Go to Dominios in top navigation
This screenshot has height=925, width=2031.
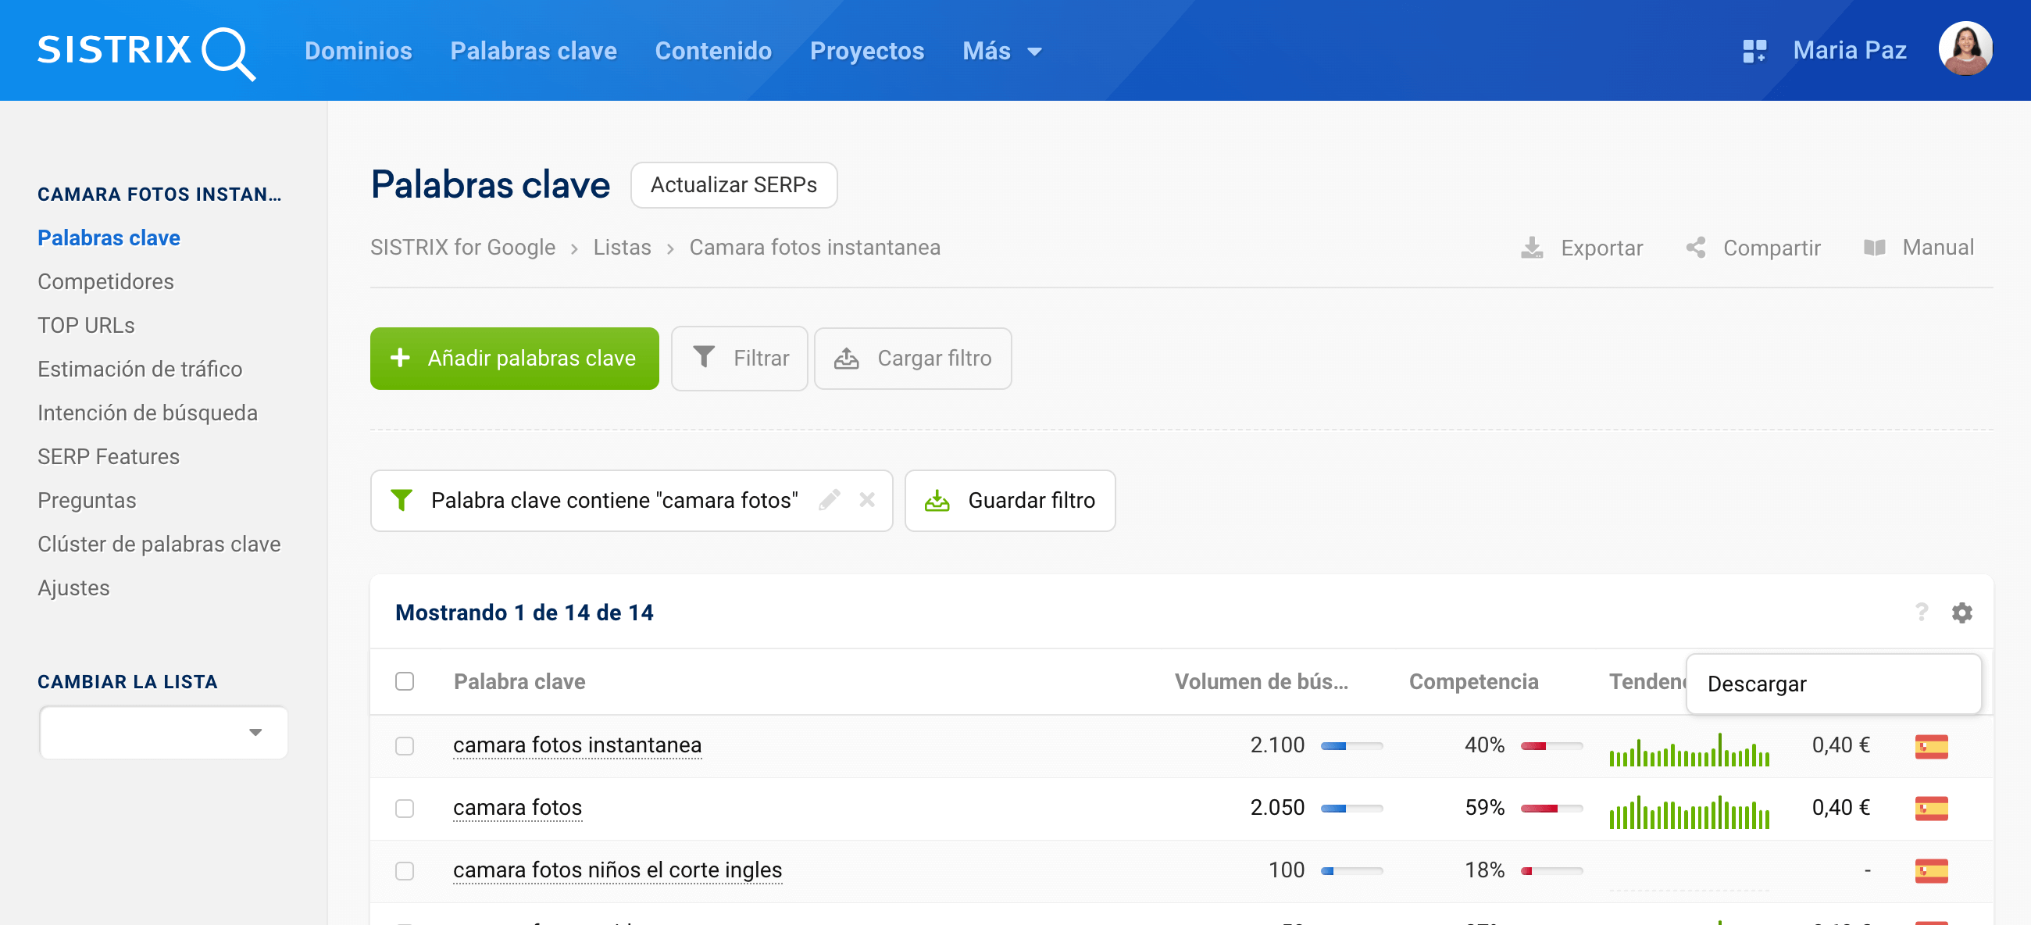pyautogui.click(x=358, y=52)
